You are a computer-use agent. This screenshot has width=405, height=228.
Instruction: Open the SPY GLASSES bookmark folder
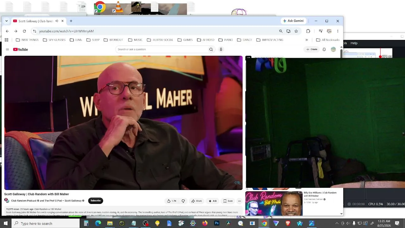[54, 40]
